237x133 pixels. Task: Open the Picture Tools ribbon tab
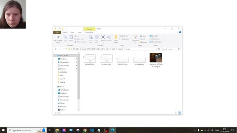(89, 32)
